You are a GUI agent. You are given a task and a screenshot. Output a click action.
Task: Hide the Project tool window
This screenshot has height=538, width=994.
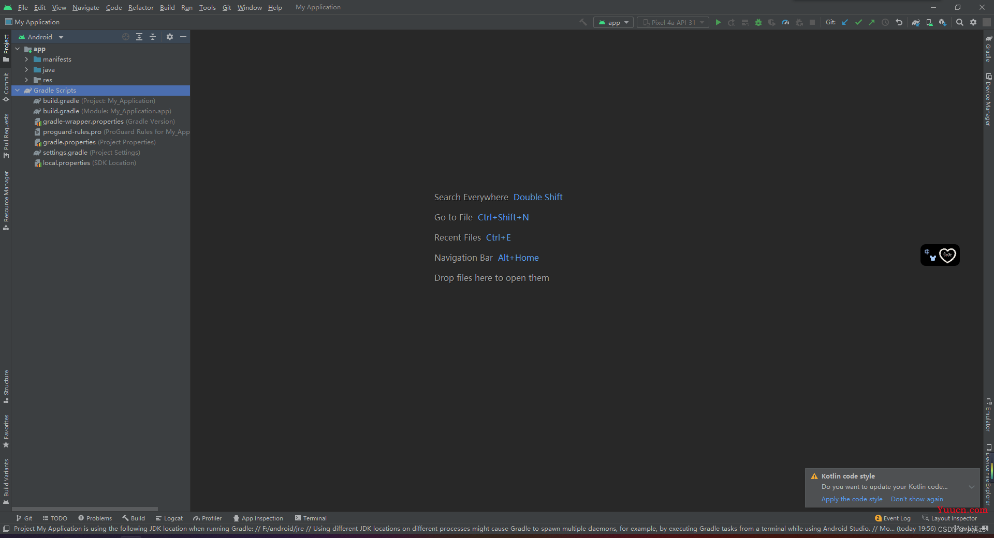pos(183,37)
